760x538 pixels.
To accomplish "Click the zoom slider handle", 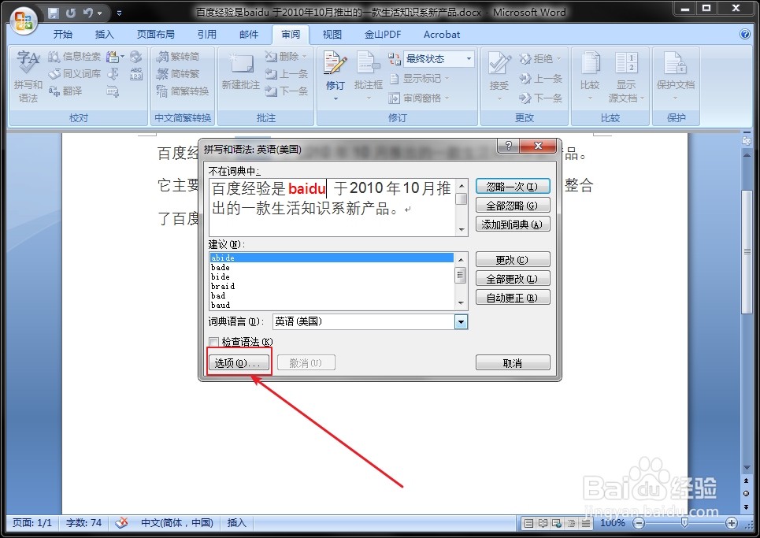I will tap(684, 523).
